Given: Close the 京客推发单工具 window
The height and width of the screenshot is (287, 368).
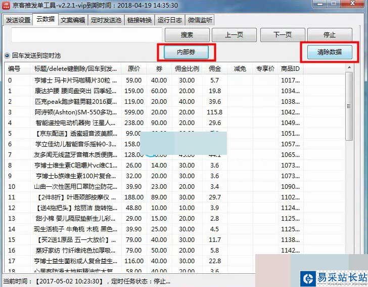Looking at the screenshot, I should pyautogui.click(x=352, y=4).
